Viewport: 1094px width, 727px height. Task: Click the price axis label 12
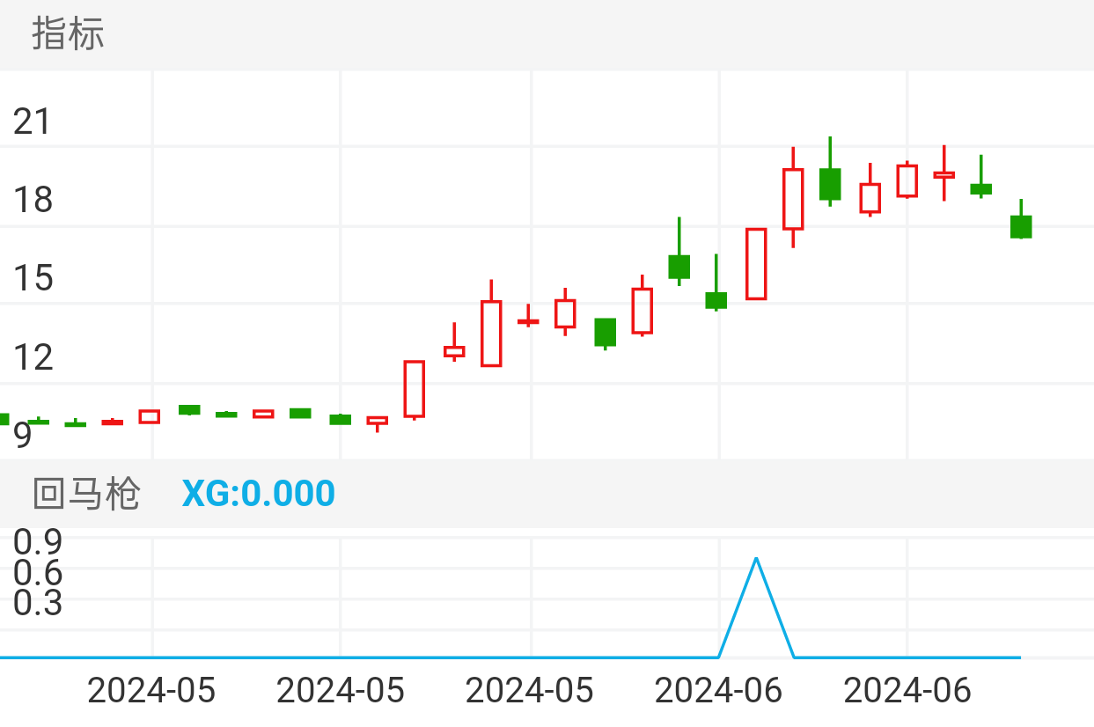point(33,356)
